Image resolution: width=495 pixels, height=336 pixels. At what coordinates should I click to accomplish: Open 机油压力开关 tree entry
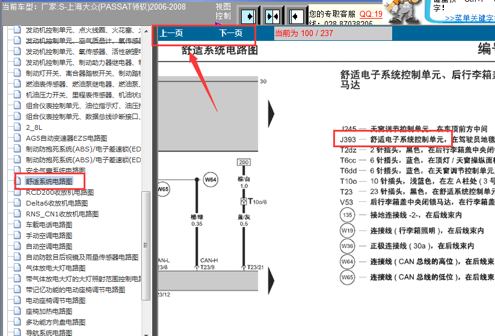(x=83, y=95)
